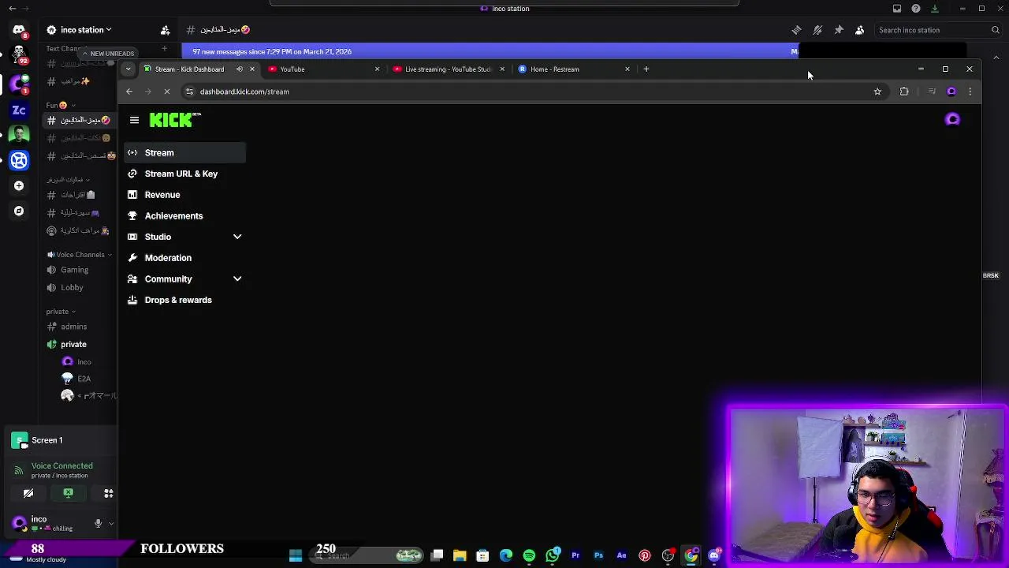
Task: Close the Home - Restream tab
Action: point(627,69)
